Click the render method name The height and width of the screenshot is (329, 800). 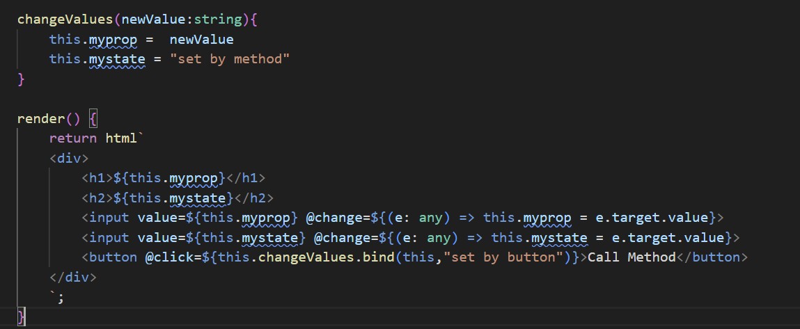tap(41, 119)
